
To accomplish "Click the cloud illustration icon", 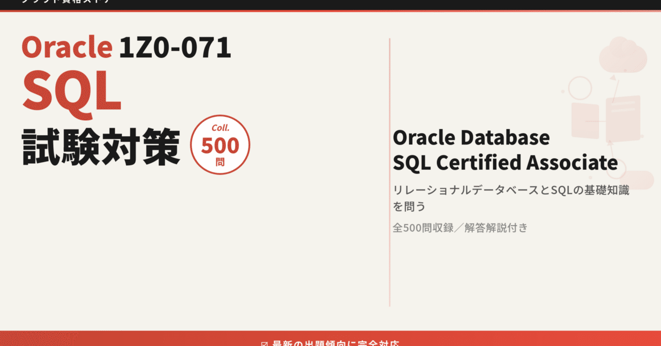I will click(623, 55).
